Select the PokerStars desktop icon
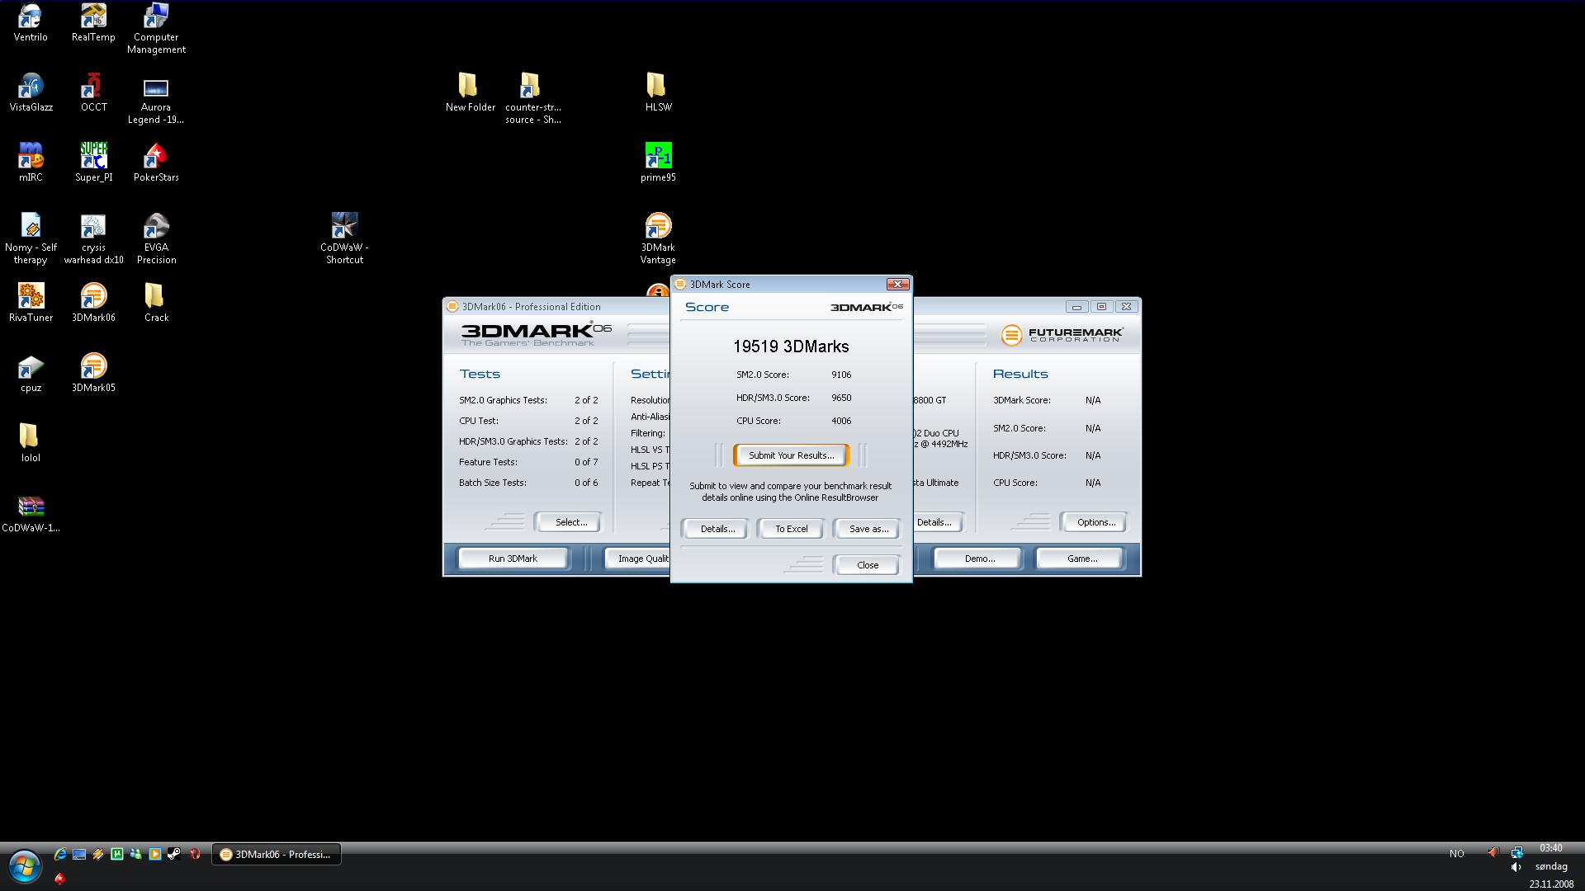This screenshot has width=1585, height=891. (156, 163)
